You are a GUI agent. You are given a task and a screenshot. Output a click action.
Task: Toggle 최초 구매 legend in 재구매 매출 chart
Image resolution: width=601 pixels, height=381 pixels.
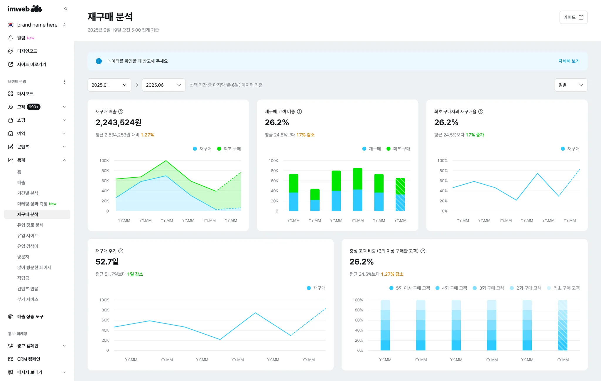point(229,149)
